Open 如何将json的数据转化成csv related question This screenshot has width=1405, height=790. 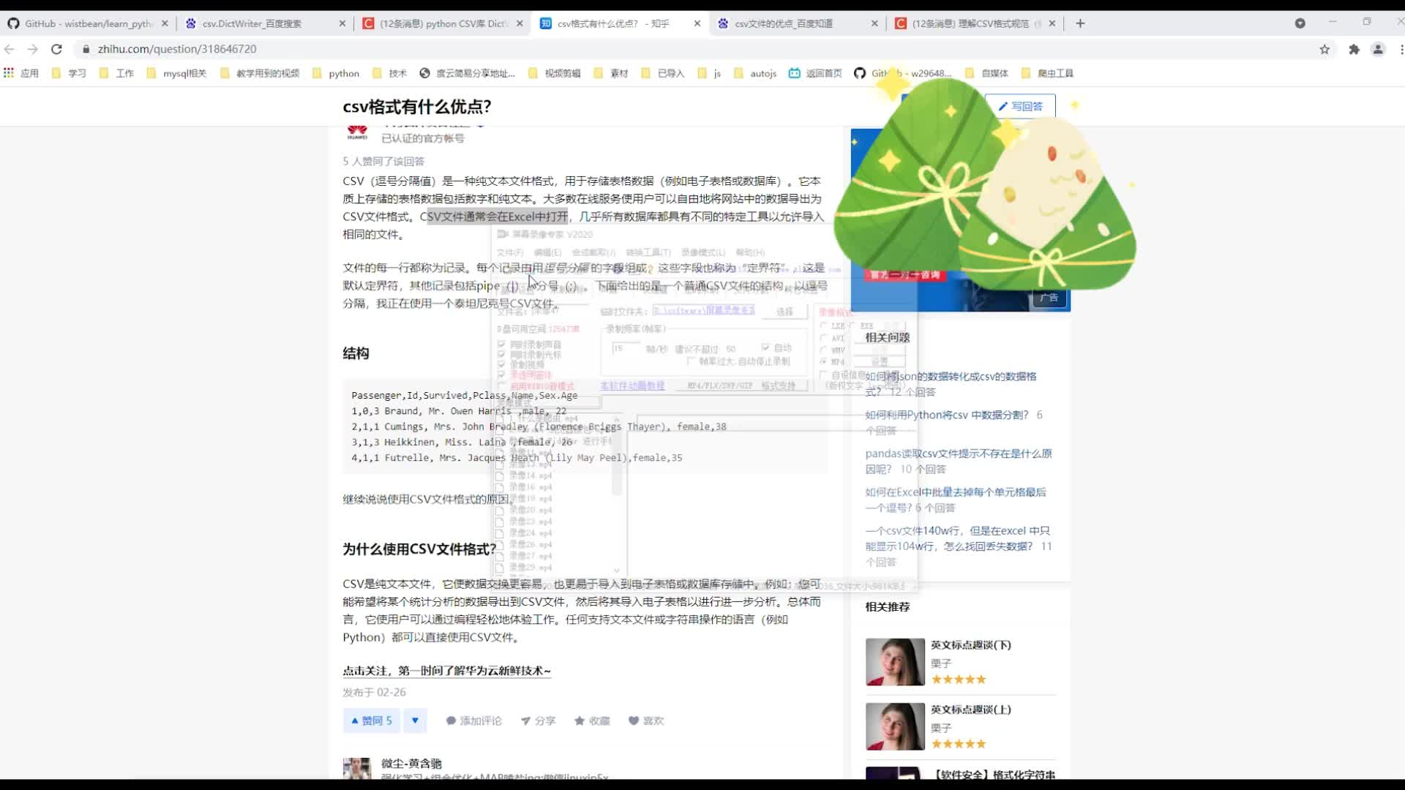click(951, 384)
